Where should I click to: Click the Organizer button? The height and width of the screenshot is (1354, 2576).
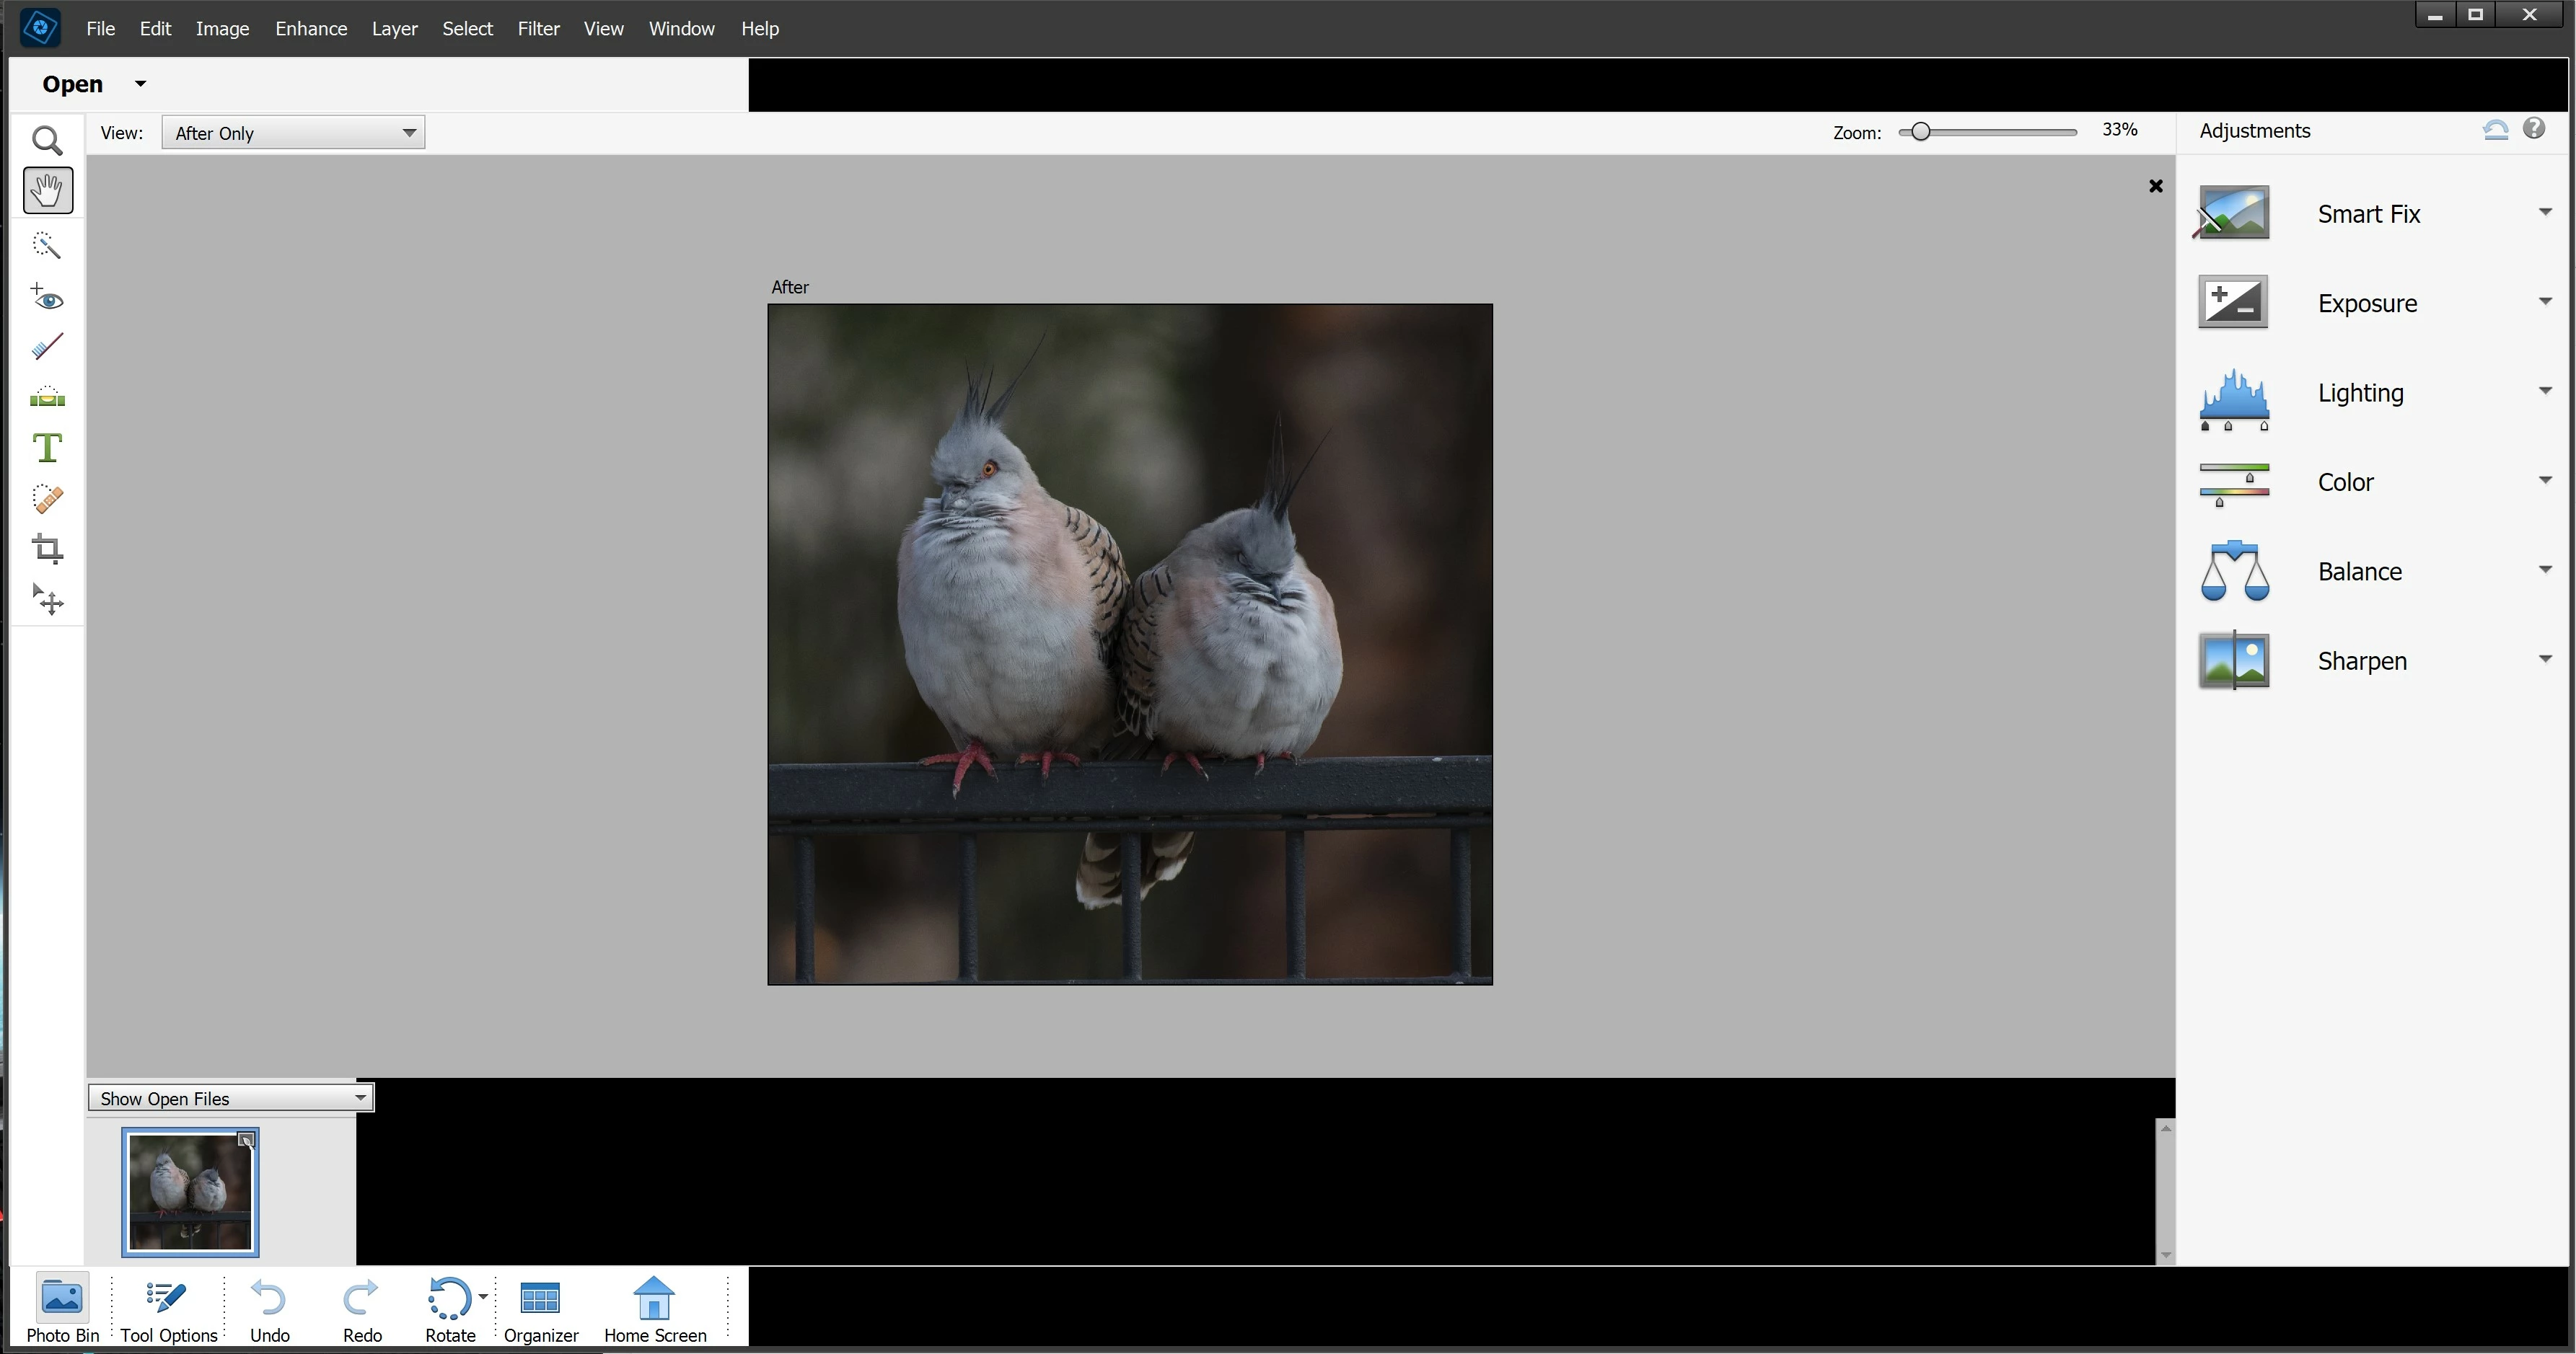click(541, 1308)
